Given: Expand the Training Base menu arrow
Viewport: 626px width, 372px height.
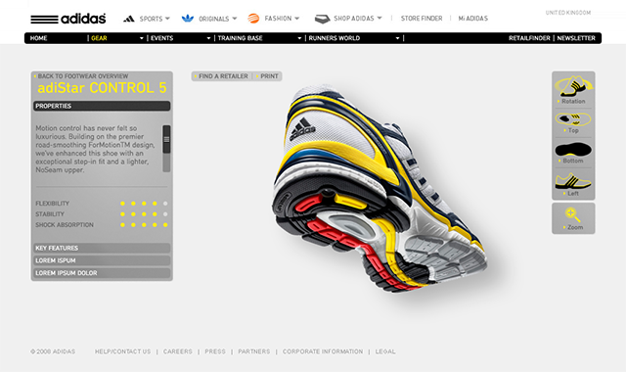Looking at the screenshot, I should [299, 38].
